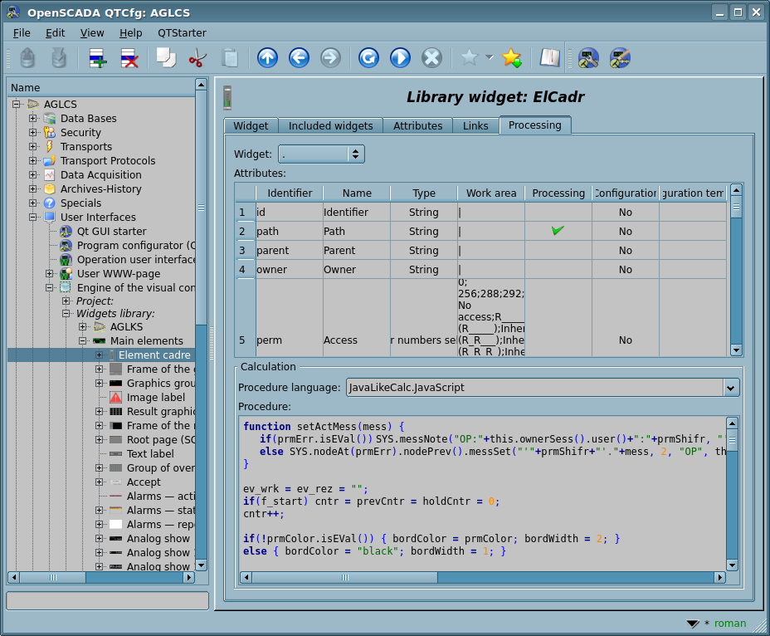Switch to the Attributes tab
This screenshot has height=636, width=770.
(x=417, y=126)
